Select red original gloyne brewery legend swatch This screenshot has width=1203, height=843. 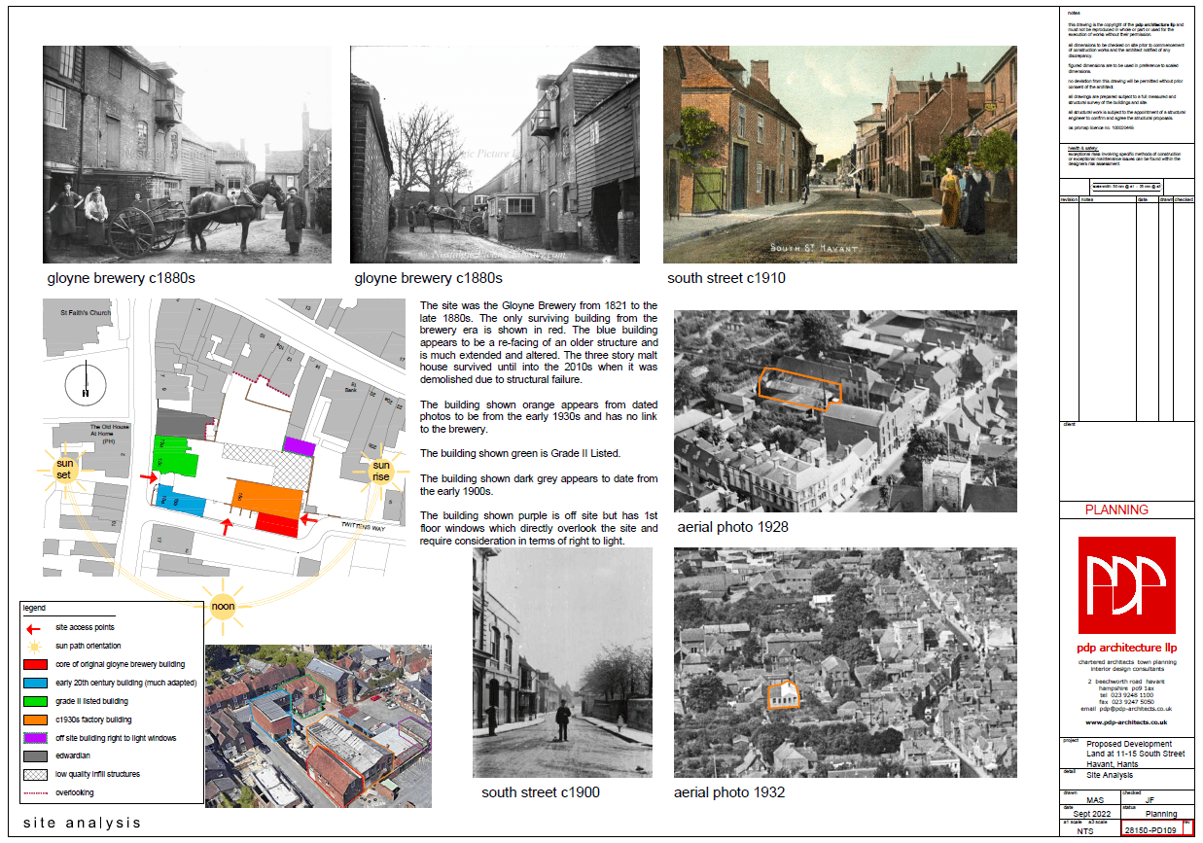(34, 665)
